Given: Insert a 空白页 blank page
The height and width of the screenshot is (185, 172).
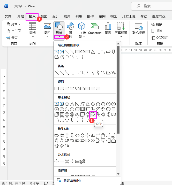Looking at the screenshot, I should coord(14,31).
